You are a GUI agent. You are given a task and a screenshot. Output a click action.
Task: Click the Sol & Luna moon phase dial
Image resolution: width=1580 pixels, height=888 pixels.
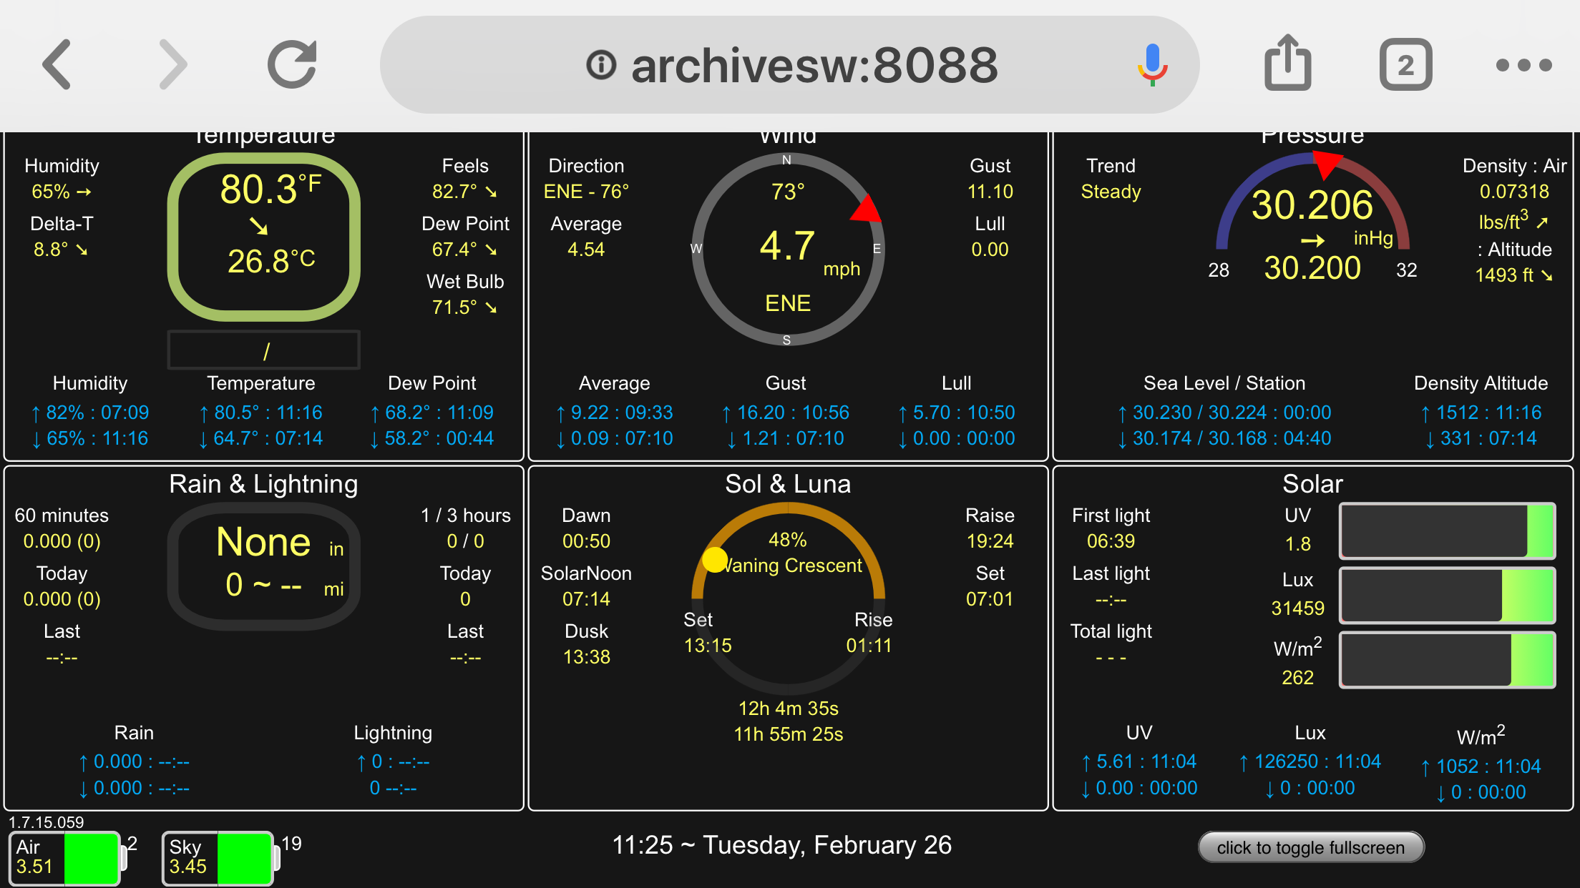[788, 598]
